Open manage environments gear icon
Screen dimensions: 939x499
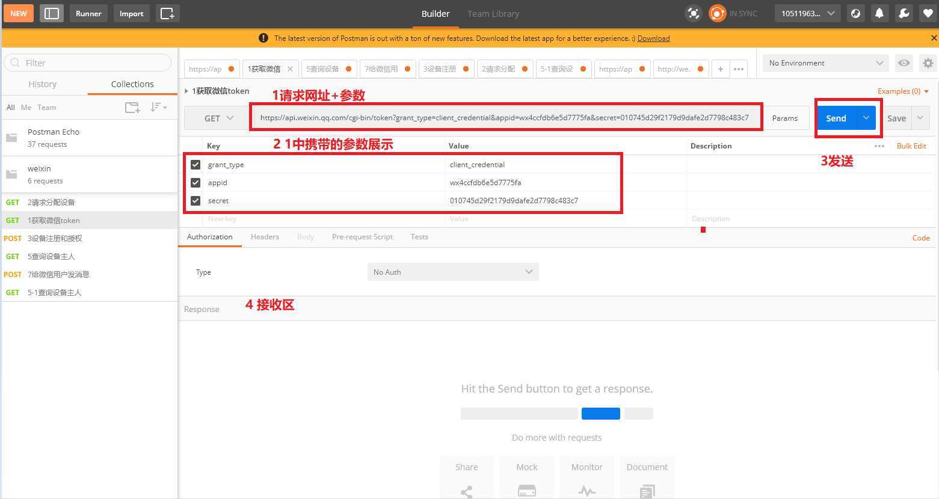928,63
